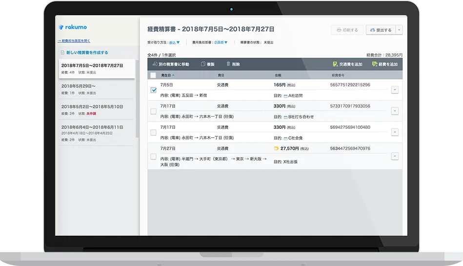Expand the submit button dropdown arrow
This screenshot has height=266, width=463.
coord(399,30)
